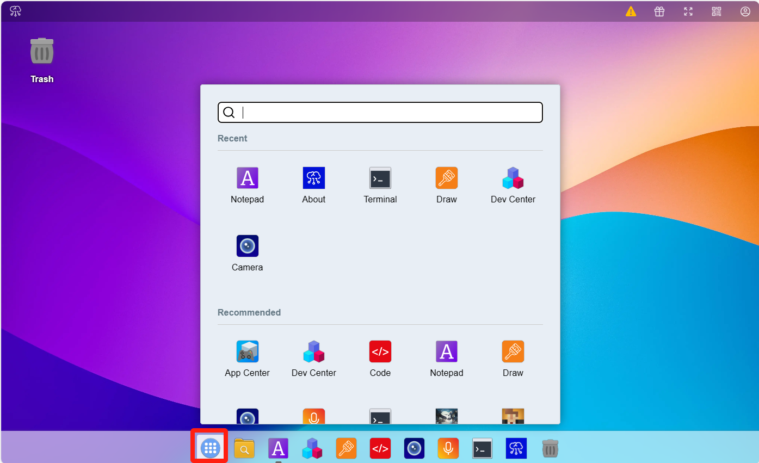Image resolution: width=759 pixels, height=463 pixels.
Task: Toggle fullscreen mode from the top bar
Action: (x=688, y=11)
